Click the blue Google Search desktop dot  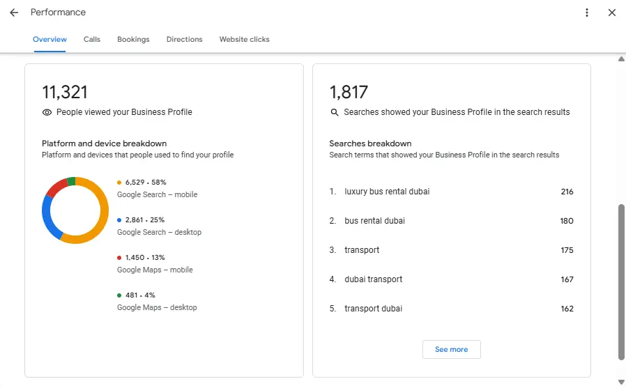120,220
